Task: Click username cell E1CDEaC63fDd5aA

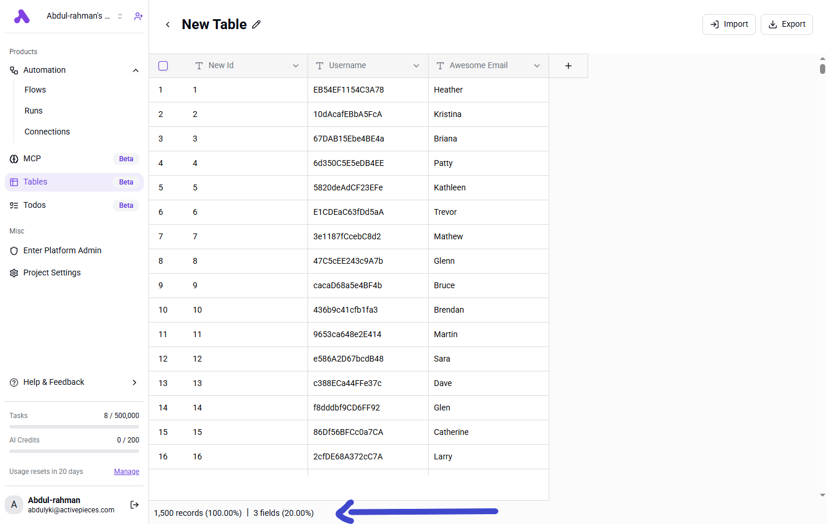Action: [368, 212]
